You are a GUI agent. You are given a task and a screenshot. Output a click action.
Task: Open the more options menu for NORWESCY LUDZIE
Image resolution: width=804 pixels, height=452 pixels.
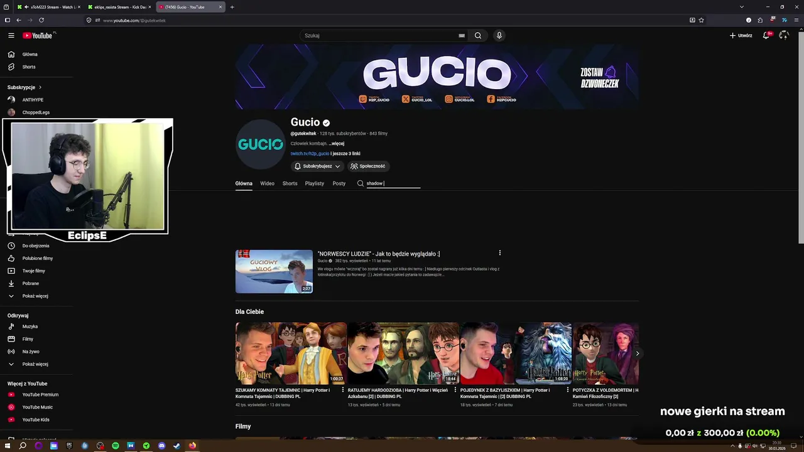(500, 253)
